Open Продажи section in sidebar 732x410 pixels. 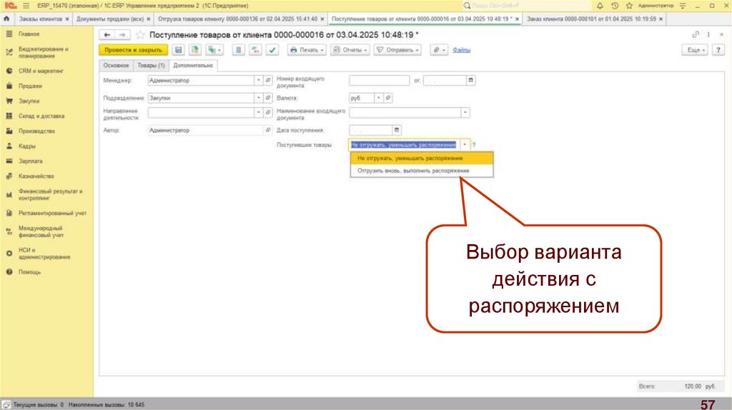(30, 86)
